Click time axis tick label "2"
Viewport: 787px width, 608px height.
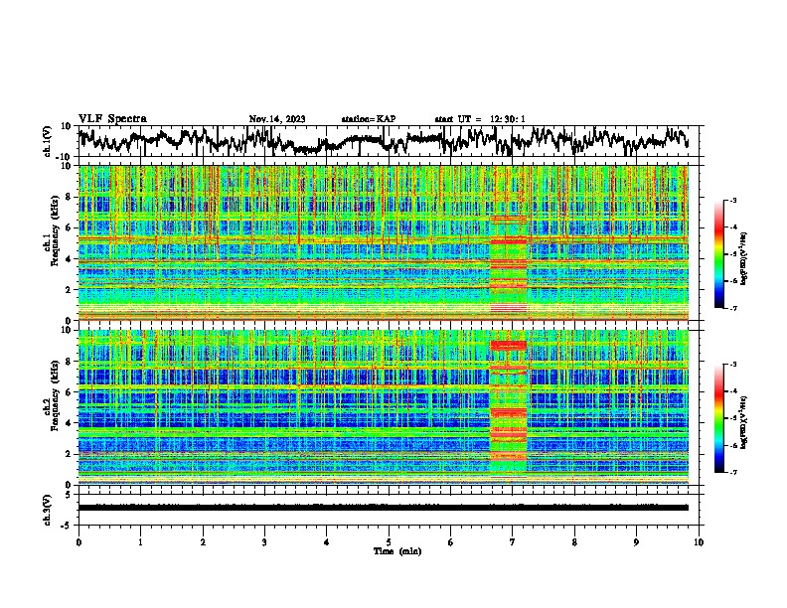(203, 542)
